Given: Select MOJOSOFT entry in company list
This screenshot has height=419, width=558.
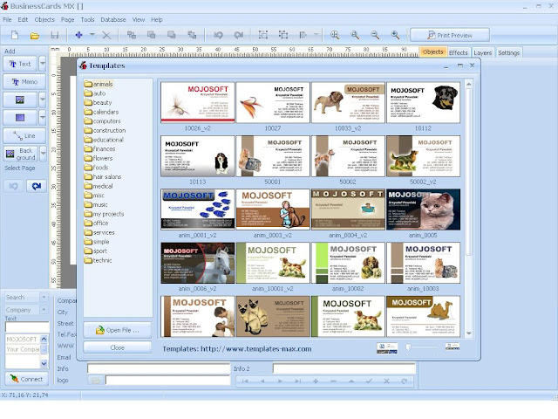Looking at the screenshot, I should pos(22,340).
